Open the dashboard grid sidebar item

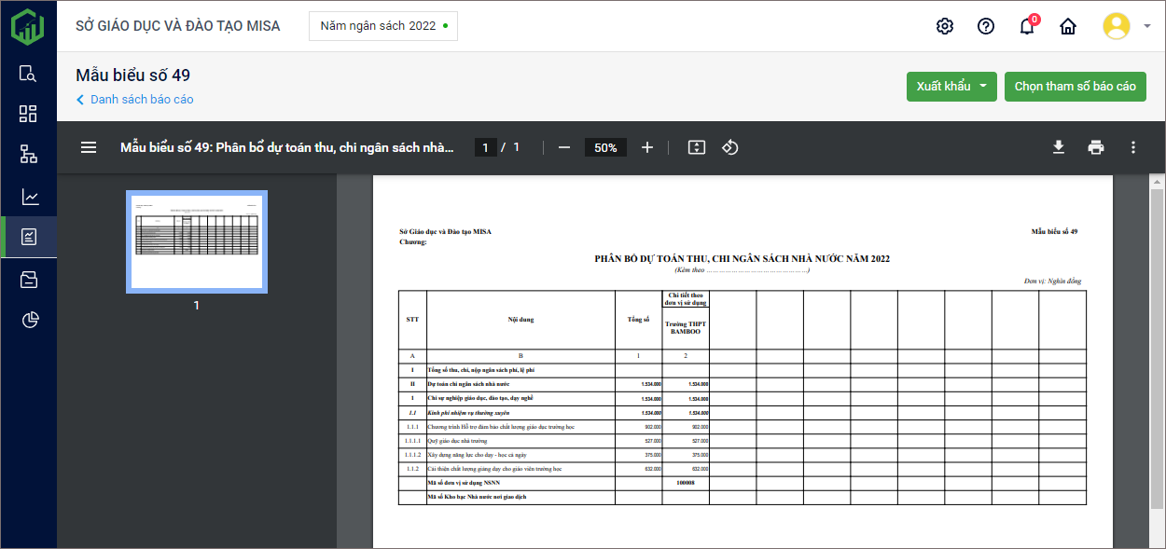(x=29, y=114)
